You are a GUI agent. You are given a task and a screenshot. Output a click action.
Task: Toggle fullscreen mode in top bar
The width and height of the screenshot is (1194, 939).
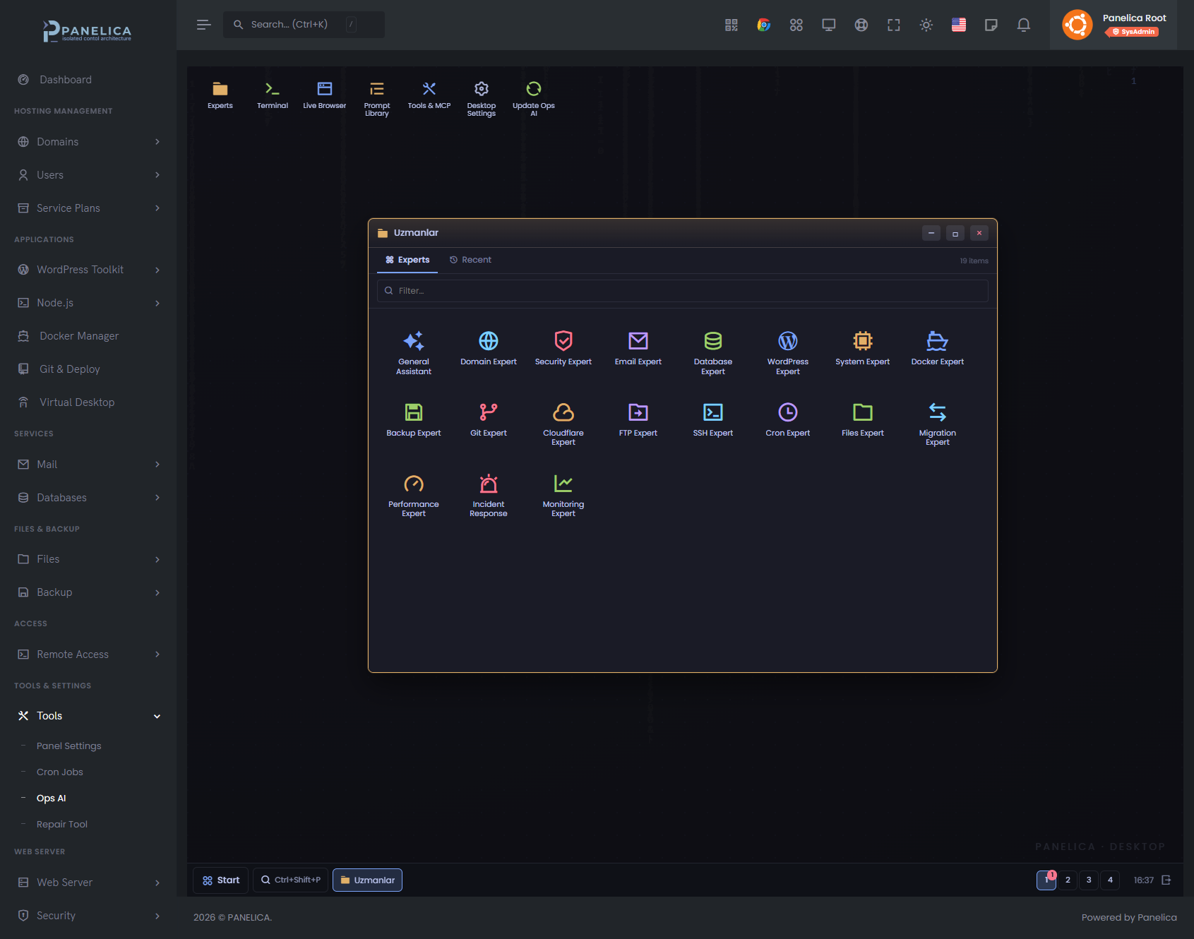tap(894, 25)
